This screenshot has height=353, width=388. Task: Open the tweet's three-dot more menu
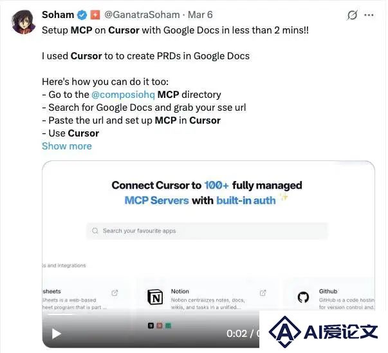pyautogui.click(x=369, y=15)
